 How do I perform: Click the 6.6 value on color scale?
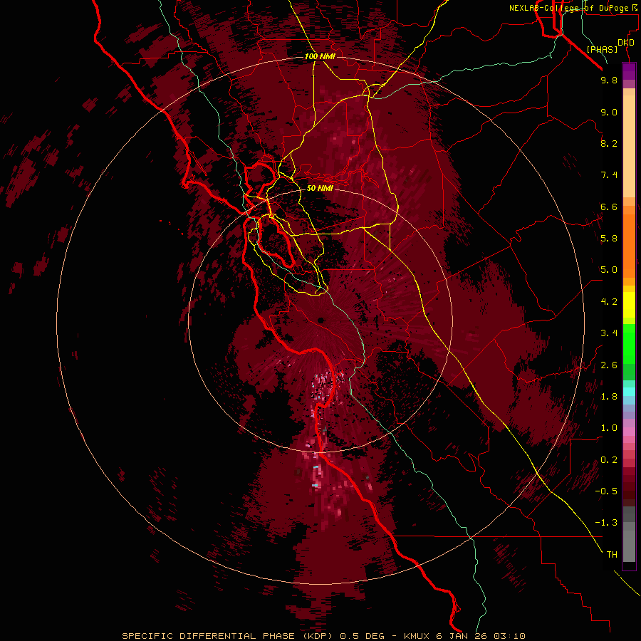[609, 207]
